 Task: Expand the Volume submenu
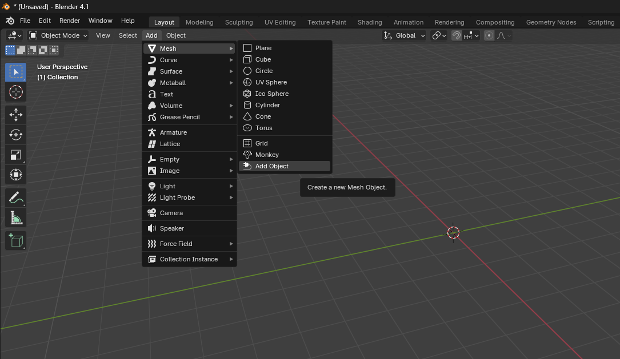189,106
